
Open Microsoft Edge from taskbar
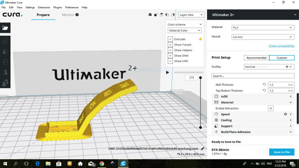click(x=37, y=164)
